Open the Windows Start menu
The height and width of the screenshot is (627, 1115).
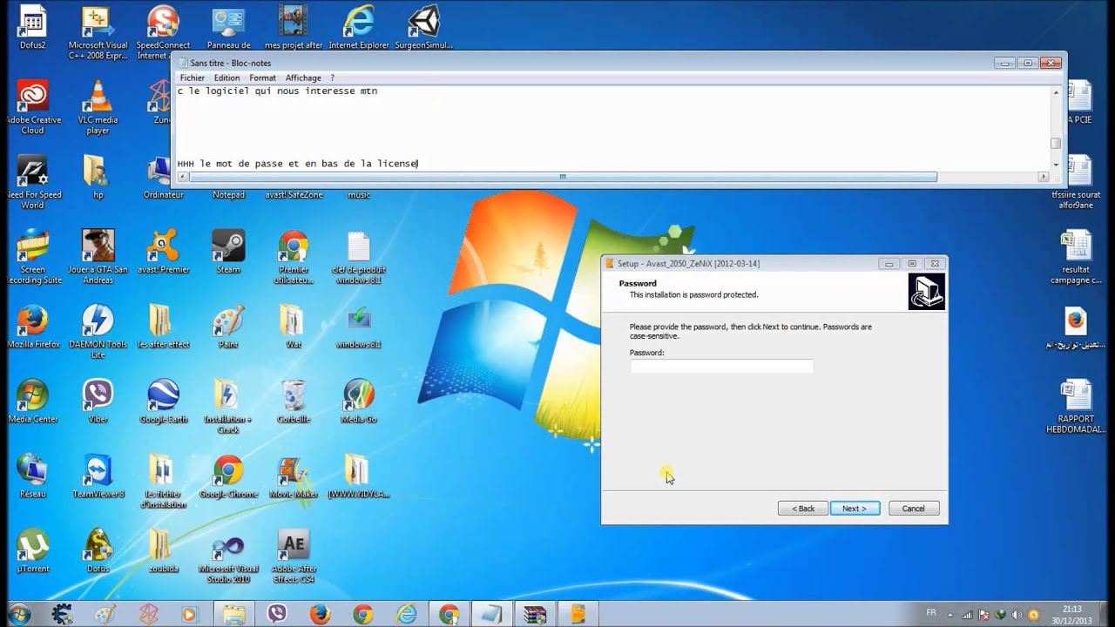click(x=18, y=613)
